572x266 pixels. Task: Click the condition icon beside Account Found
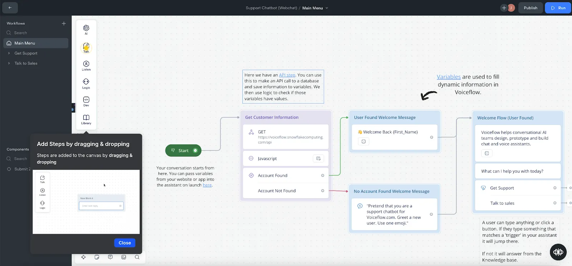coord(251,175)
